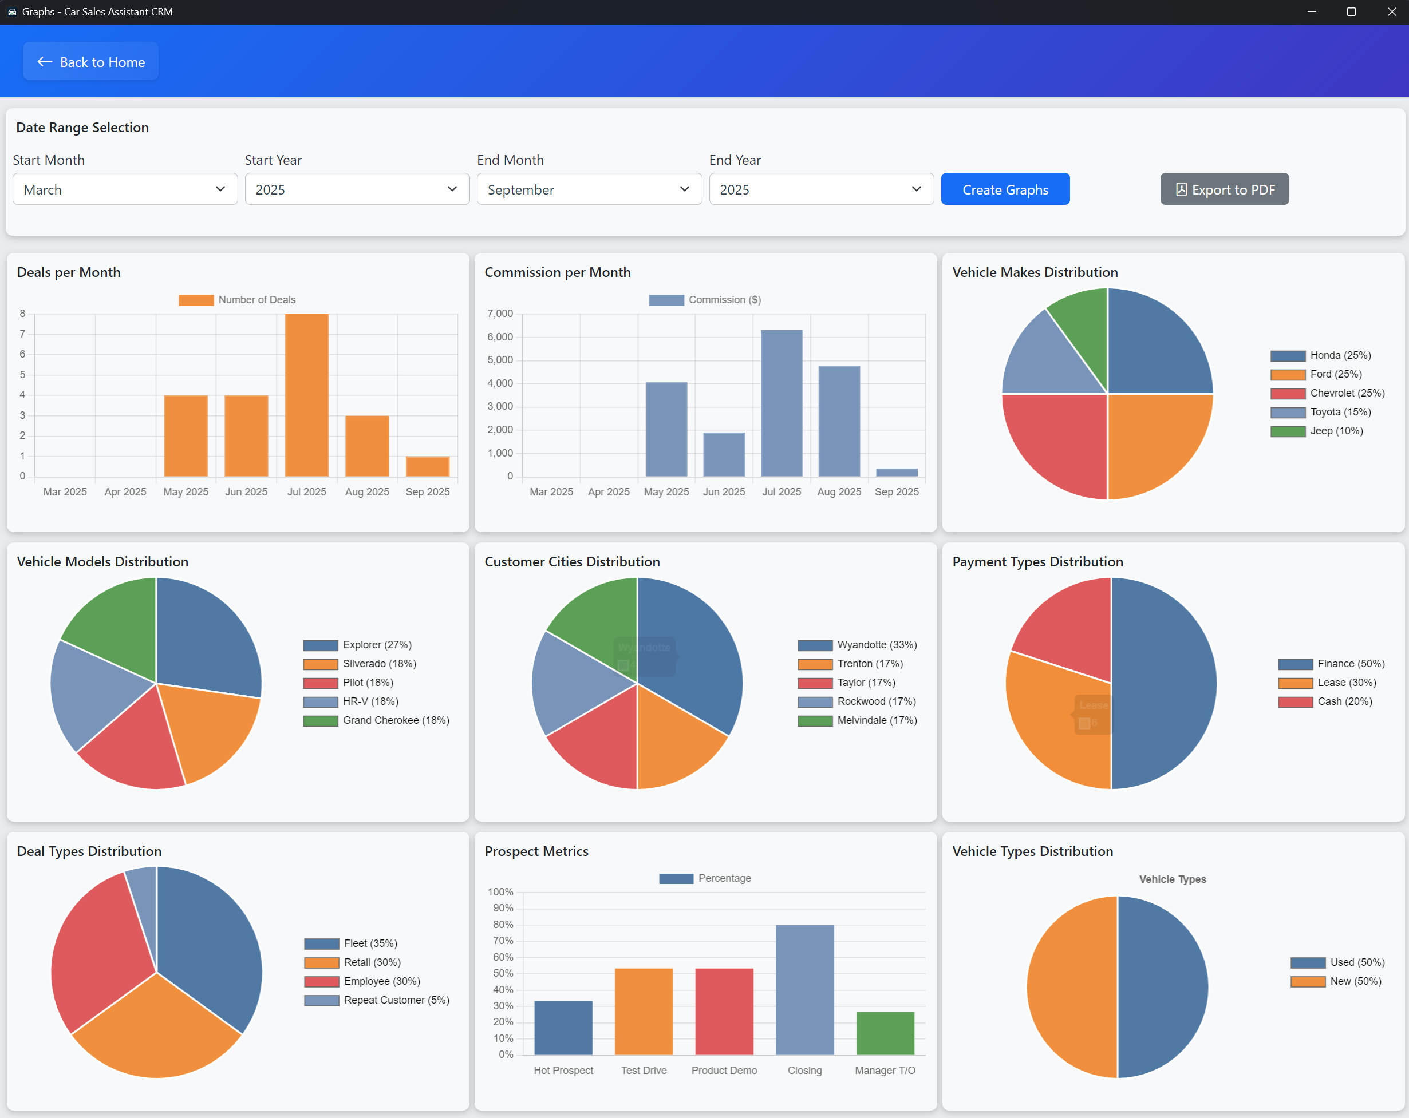Toggle Commission ($) legend box
The width and height of the screenshot is (1409, 1118).
click(666, 300)
